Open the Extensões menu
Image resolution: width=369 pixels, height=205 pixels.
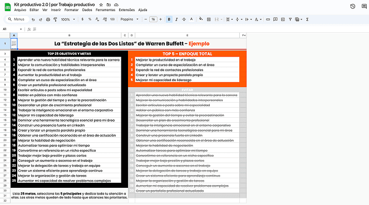126,10
